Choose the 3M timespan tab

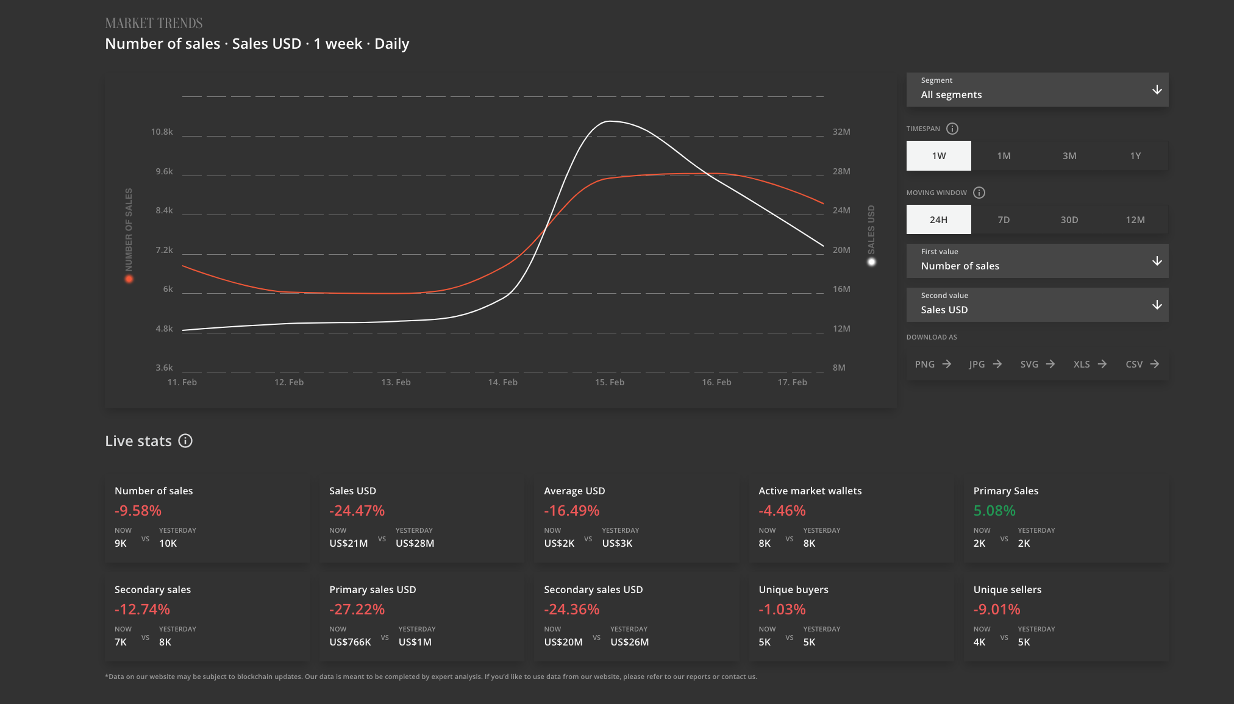click(x=1069, y=156)
